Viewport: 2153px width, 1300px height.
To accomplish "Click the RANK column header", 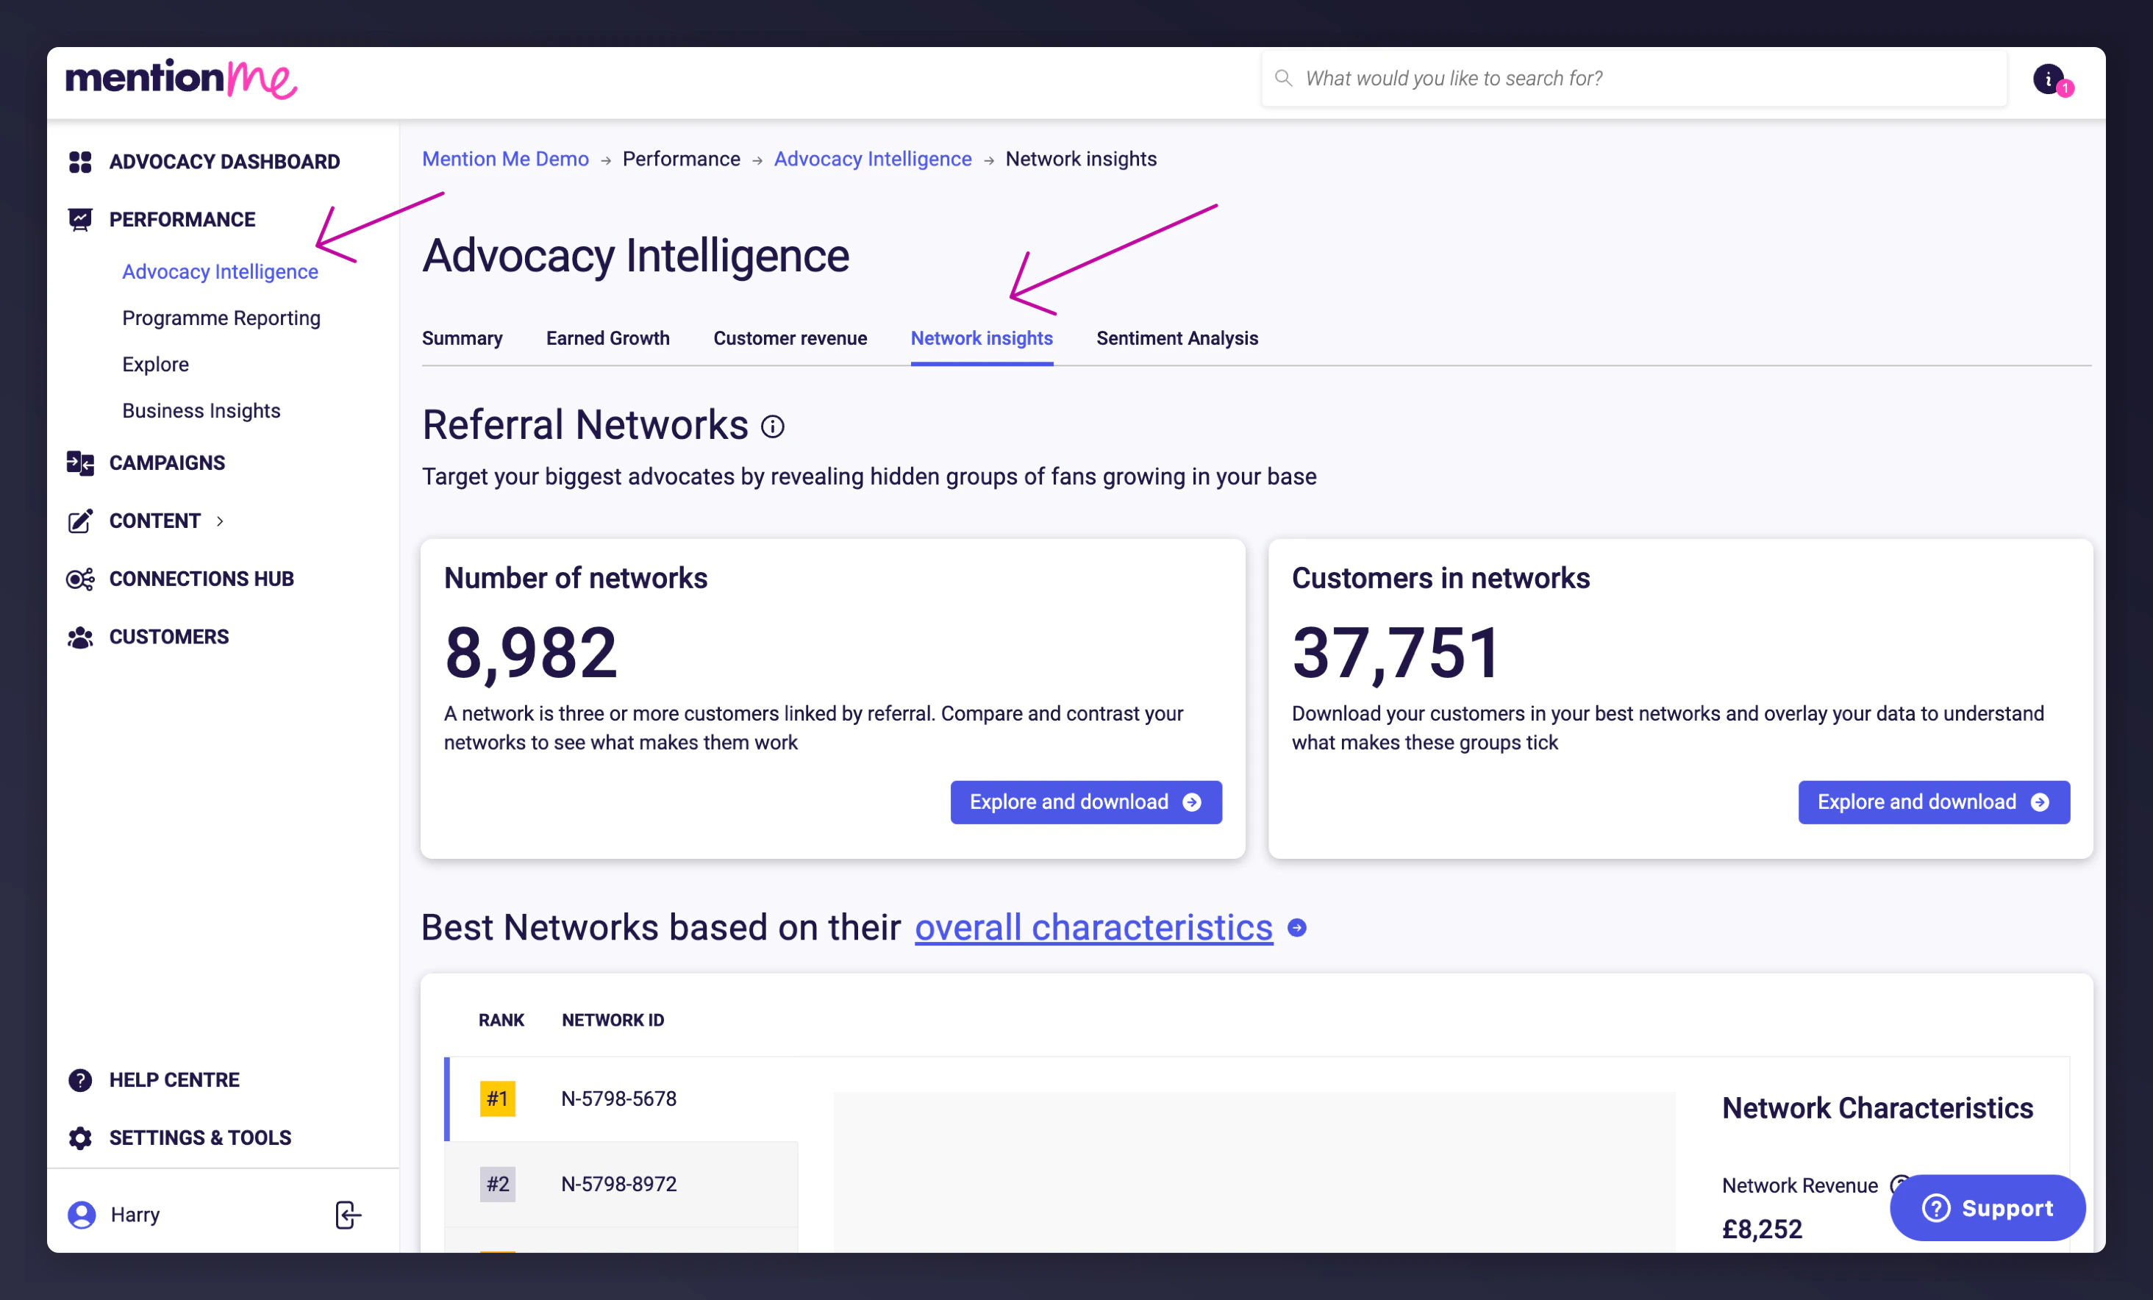I will pyautogui.click(x=501, y=1021).
